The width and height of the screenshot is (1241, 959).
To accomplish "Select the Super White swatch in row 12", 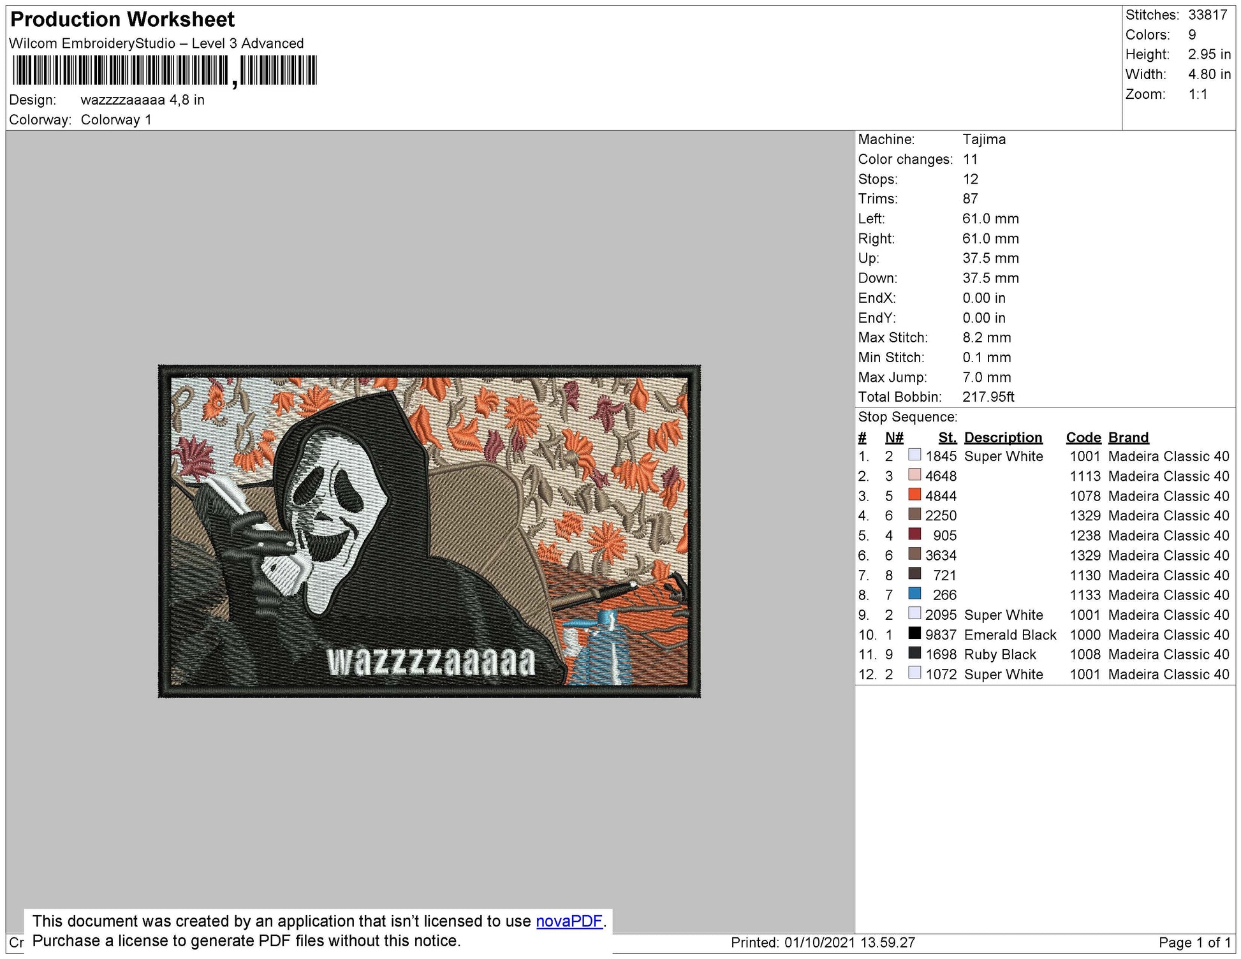I will 914,673.
